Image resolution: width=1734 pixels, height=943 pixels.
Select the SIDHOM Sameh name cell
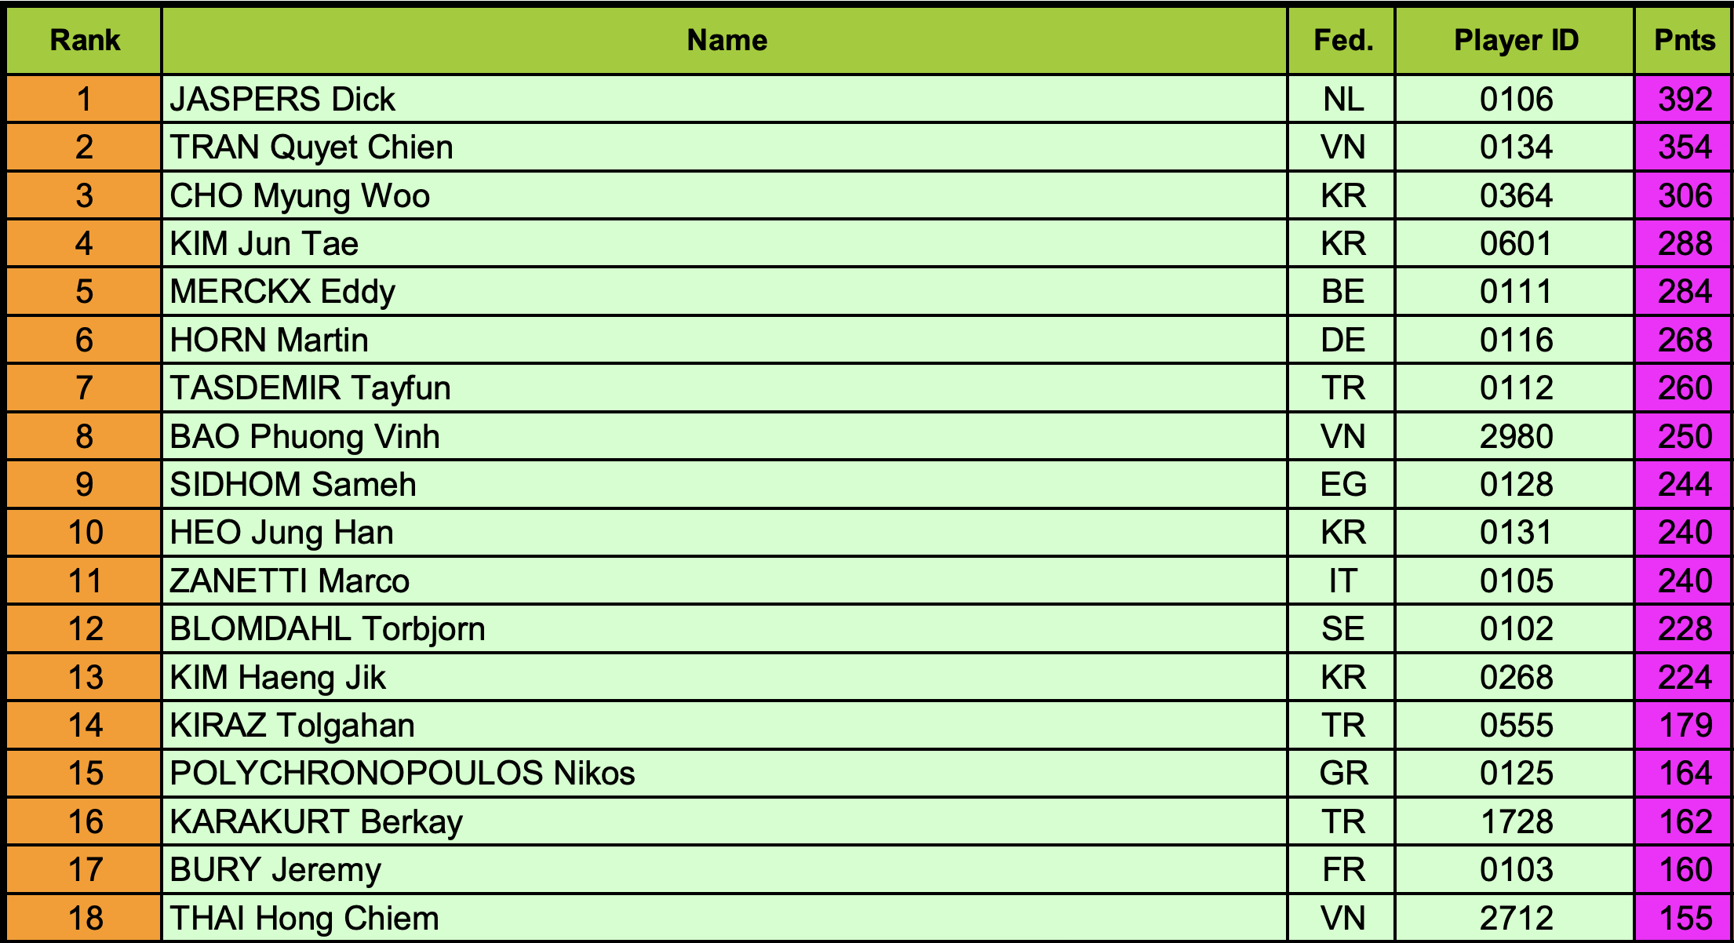tap(725, 485)
